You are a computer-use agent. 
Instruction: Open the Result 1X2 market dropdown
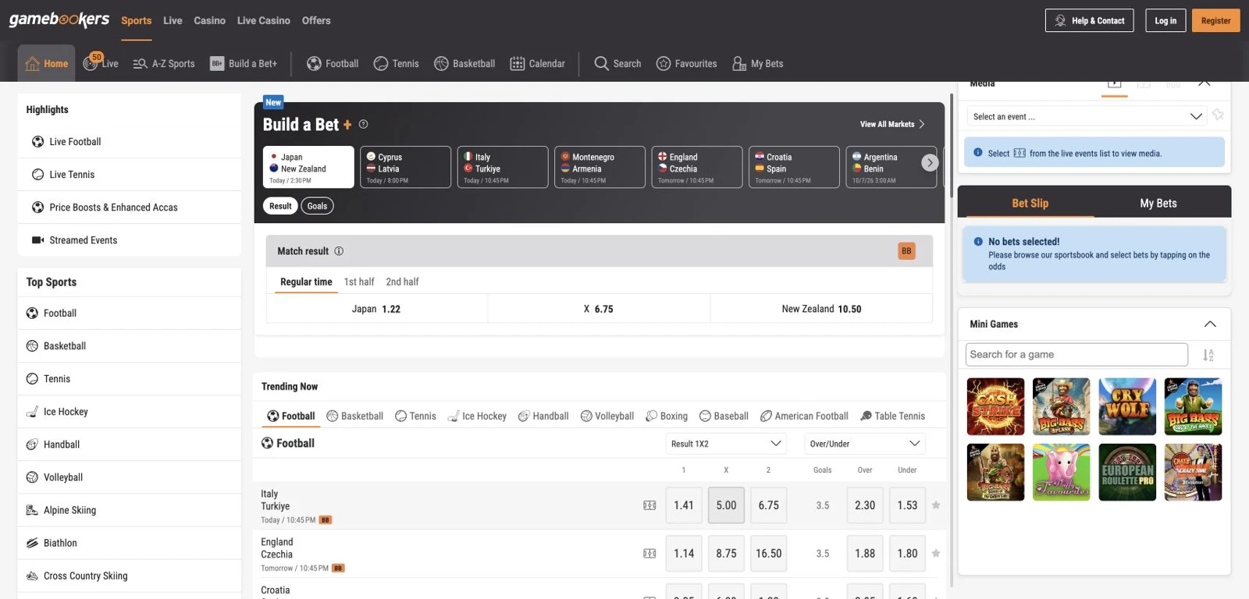pyautogui.click(x=726, y=444)
